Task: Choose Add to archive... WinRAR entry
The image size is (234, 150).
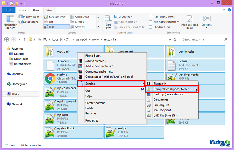Action: [96, 61]
